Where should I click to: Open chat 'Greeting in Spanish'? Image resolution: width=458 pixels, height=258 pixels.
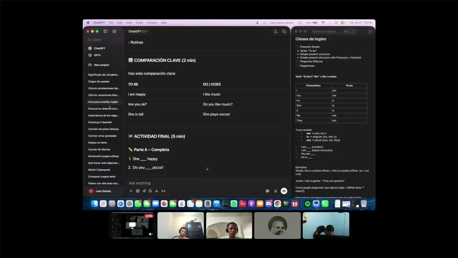pyautogui.click(x=100, y=122)
